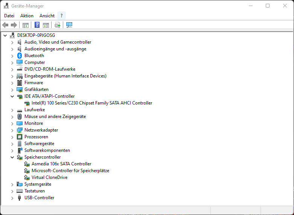The image size is (294, 215).
Task: Expand the Bluetooth category chevron
Action: 12,56
